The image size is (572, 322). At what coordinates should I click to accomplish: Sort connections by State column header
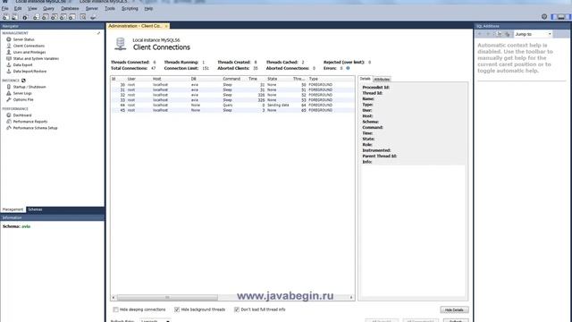272,79
